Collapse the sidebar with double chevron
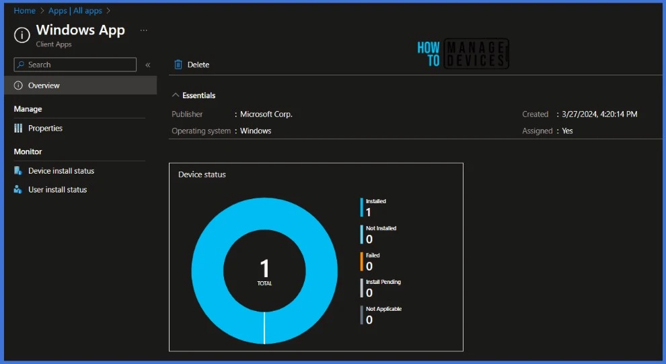The width and height of the screenshot is (666, 364). (x=148, y=65)
